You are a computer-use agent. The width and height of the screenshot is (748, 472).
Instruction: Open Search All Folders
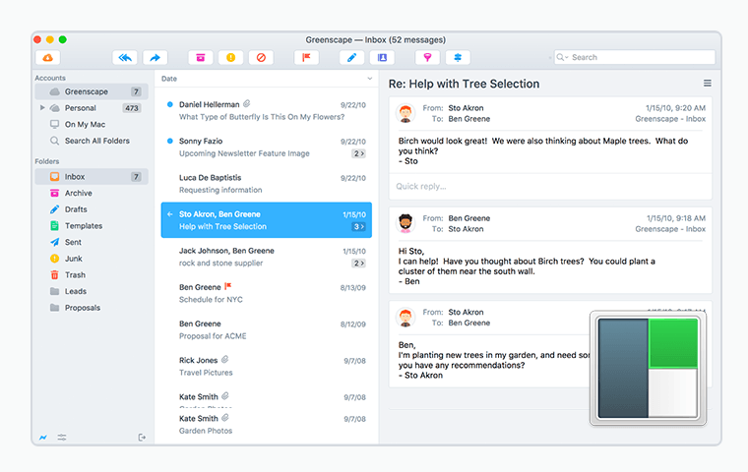(92, 141)
